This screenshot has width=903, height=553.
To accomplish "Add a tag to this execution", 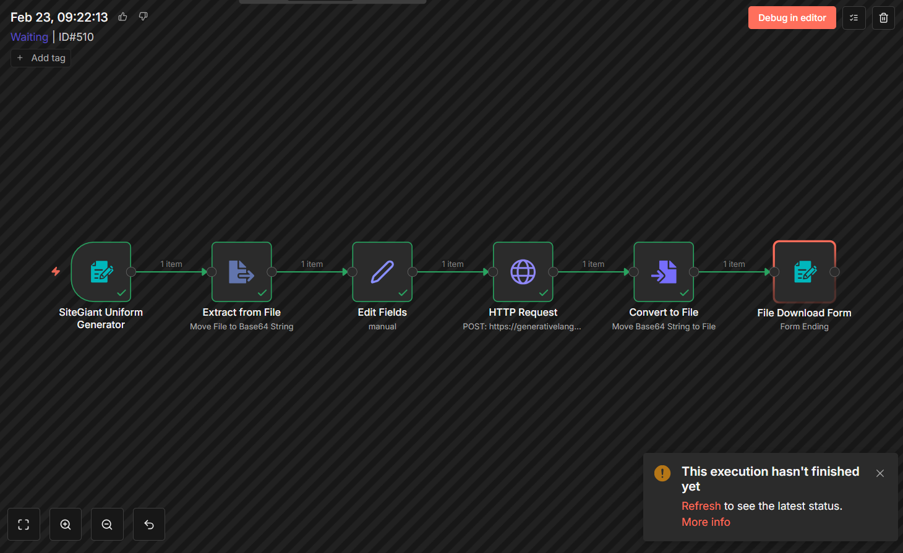I will tap(41, 58).
